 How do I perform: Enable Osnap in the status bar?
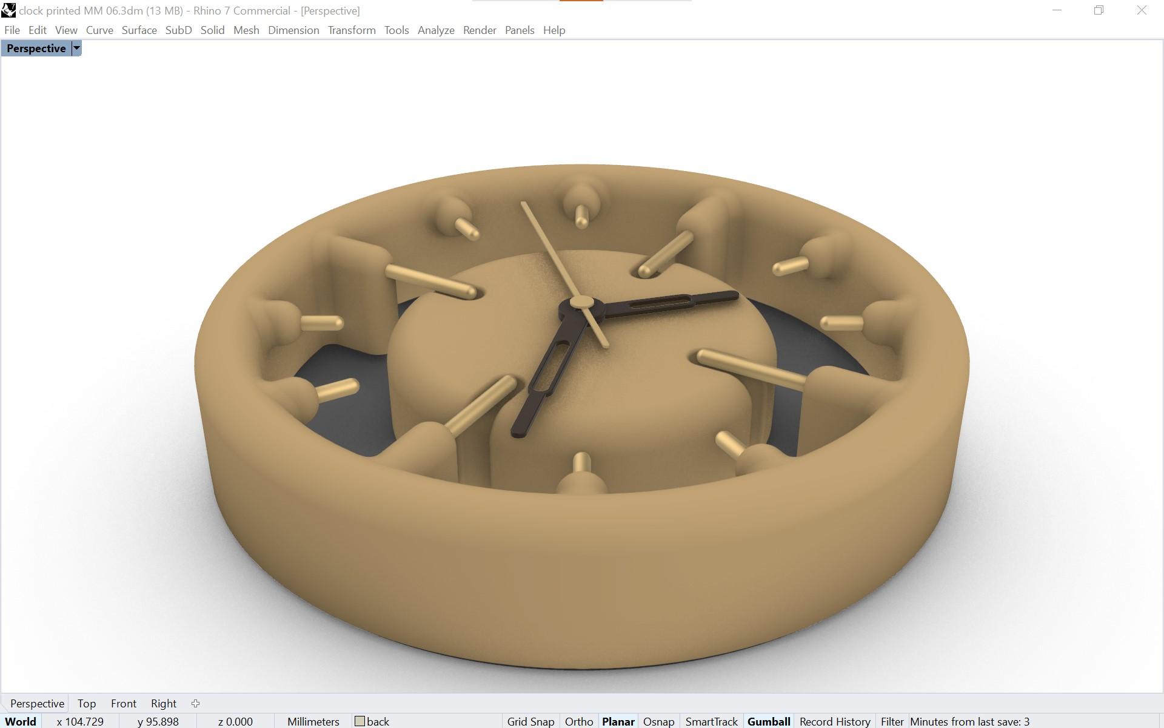click(659, 721)
